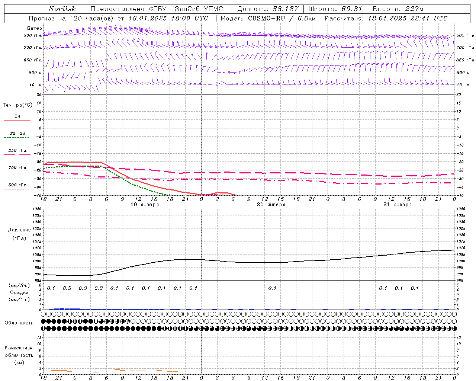Image resolution: width=476 pixels, height=381 pixels.
Task: Select the text 'Предоставлено ФГБУ "ЗапСиб УГМС"'
Action: tap(159, 9)
